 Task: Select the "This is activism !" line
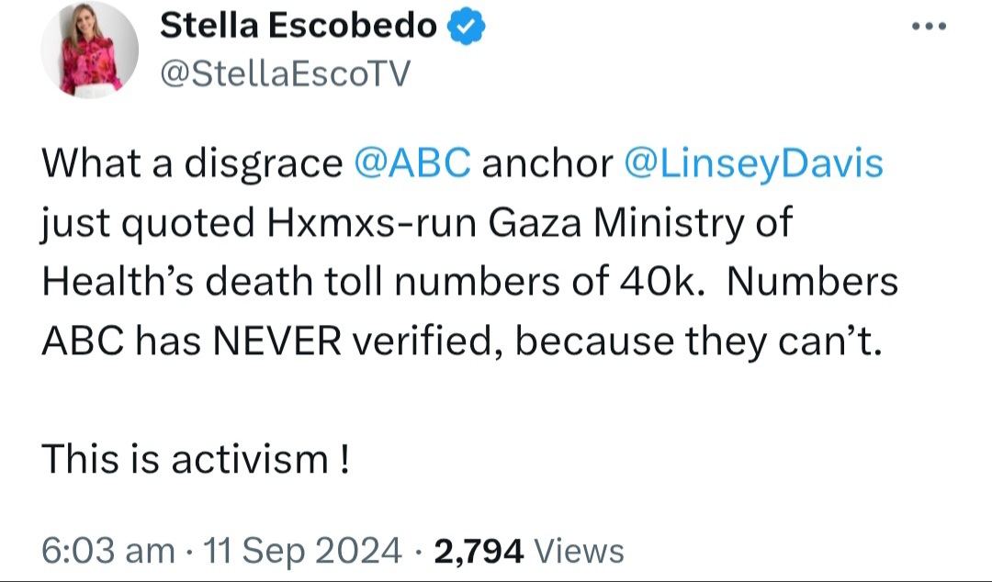[x=196, y=459]
